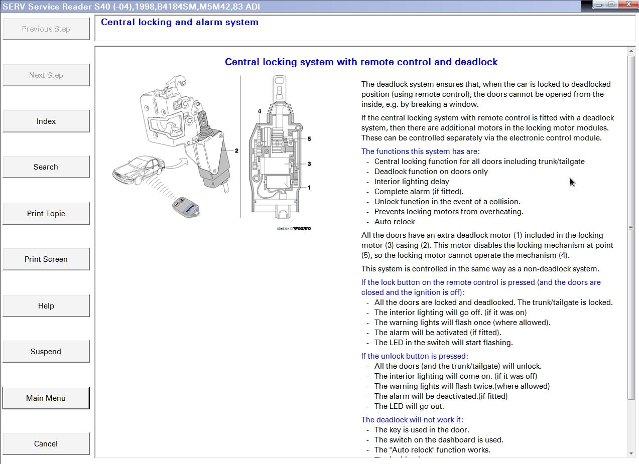Screen dimensions: 639x464
Task: Click the 'Complete alarm (if fitted).' item
Action: tap(419, 192)
